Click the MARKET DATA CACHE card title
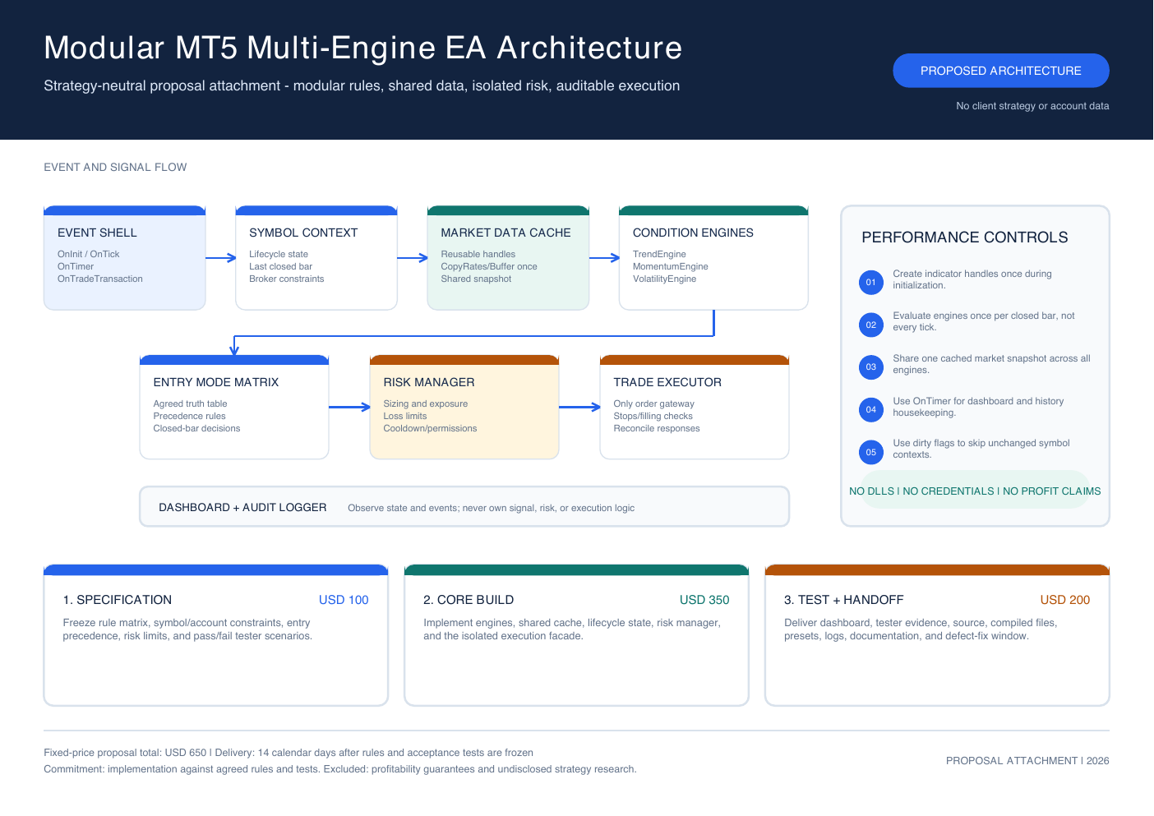This screenshot has height=816, width=1154. 505,233
